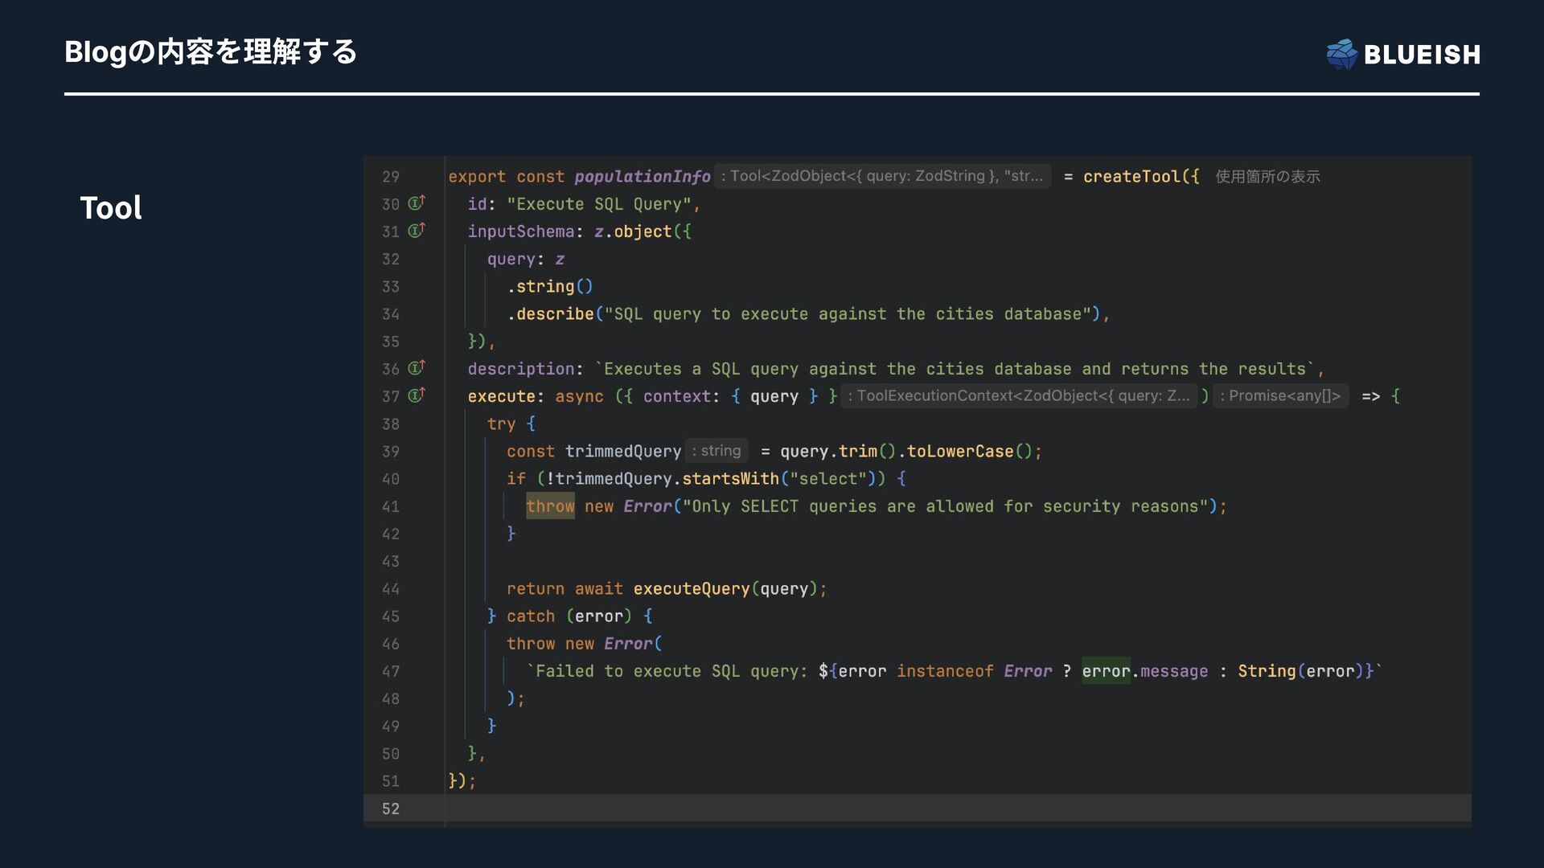The height and width of the screenshot is (868, 1544).
Task: Expand the ToolExecutionContext type inlay hint
Action: [1019, 395]
